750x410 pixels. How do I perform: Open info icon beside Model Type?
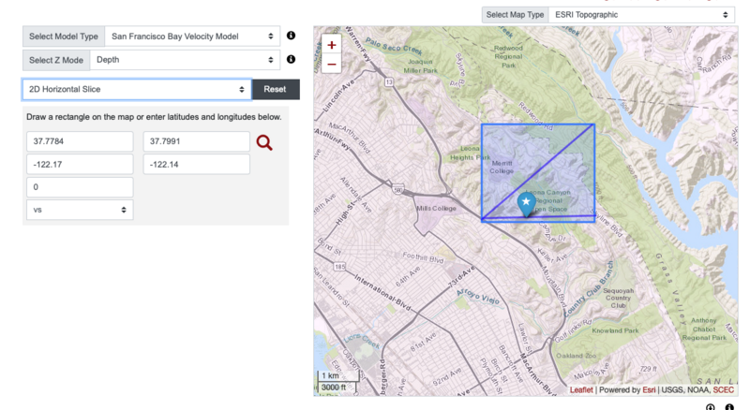coord(291,36)
